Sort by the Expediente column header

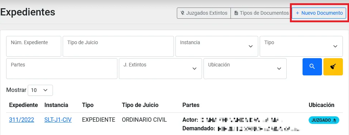coord(23,105)
